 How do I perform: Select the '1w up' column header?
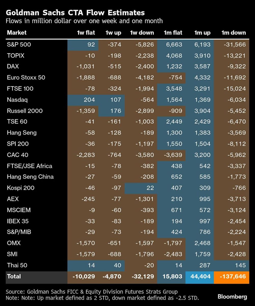tap(113, 33)
